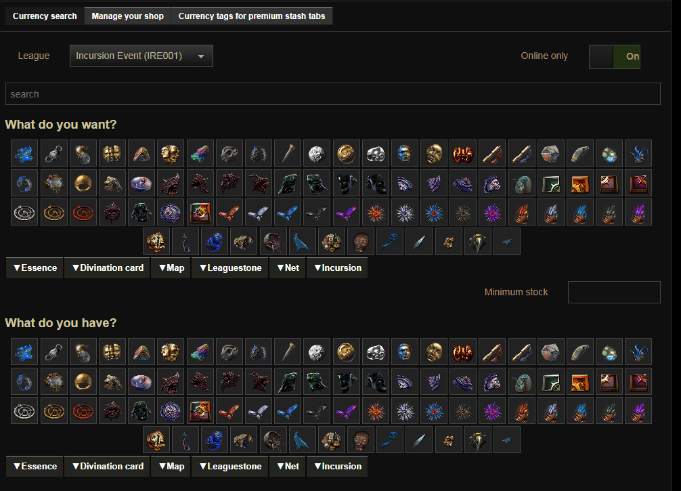
Task: Toggle the Online only switch
Action: [x=614, y=57]
